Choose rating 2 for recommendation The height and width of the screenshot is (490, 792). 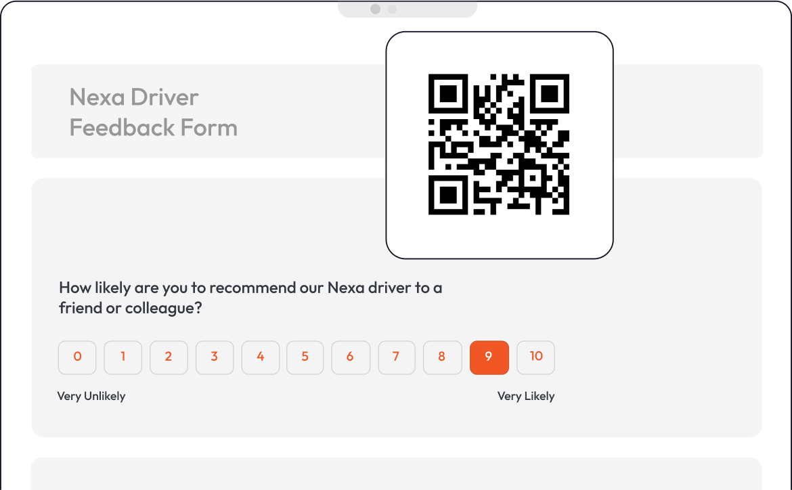coord(169,357)
